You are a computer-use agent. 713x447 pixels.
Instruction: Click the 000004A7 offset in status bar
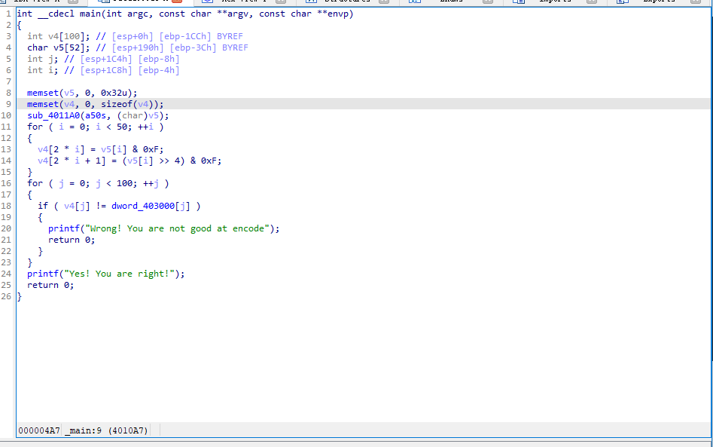click(39, 430)
